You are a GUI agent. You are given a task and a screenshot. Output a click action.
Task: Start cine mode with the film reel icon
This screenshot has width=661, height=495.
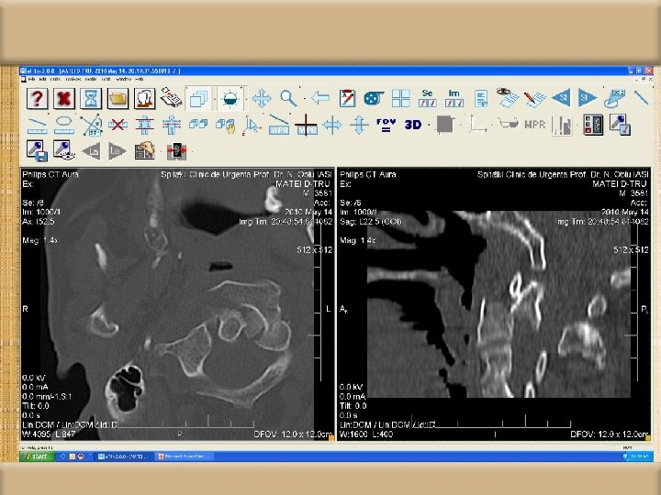click(x=374, y=98)
